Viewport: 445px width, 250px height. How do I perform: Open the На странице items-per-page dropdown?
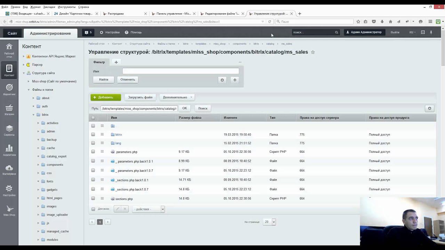(269, 222)
